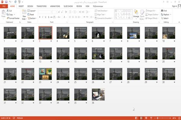
Task: Open the Copy options arrow
Action: click(14, 14)
